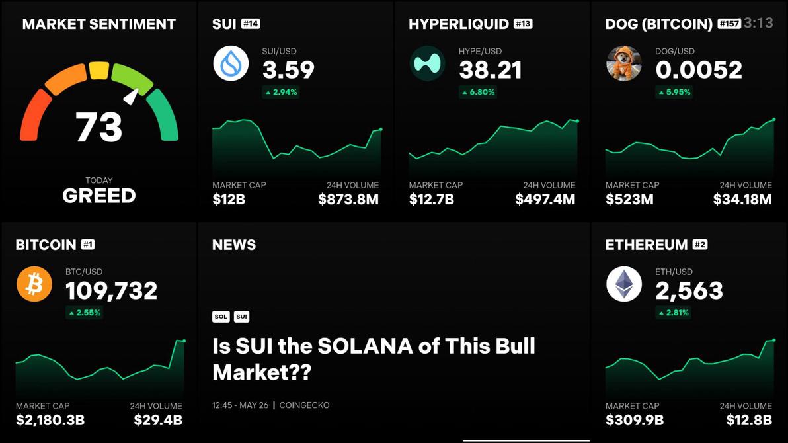This screenshot has height=443, width=788.
Task: Click the GREED sentiment label
Action: 99,196
